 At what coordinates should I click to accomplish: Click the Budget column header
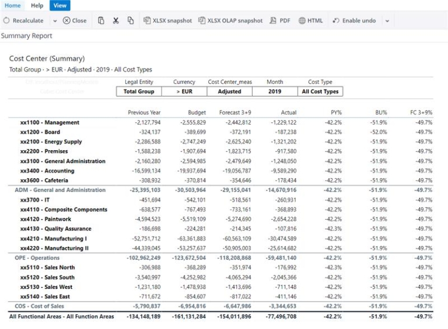197,112
